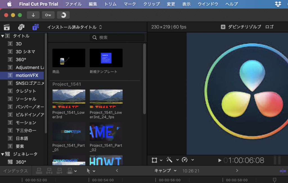Click the viewer timecode 1:00:06:08
The width and height of the screenshot is (288, 183).
coord(244,160)
